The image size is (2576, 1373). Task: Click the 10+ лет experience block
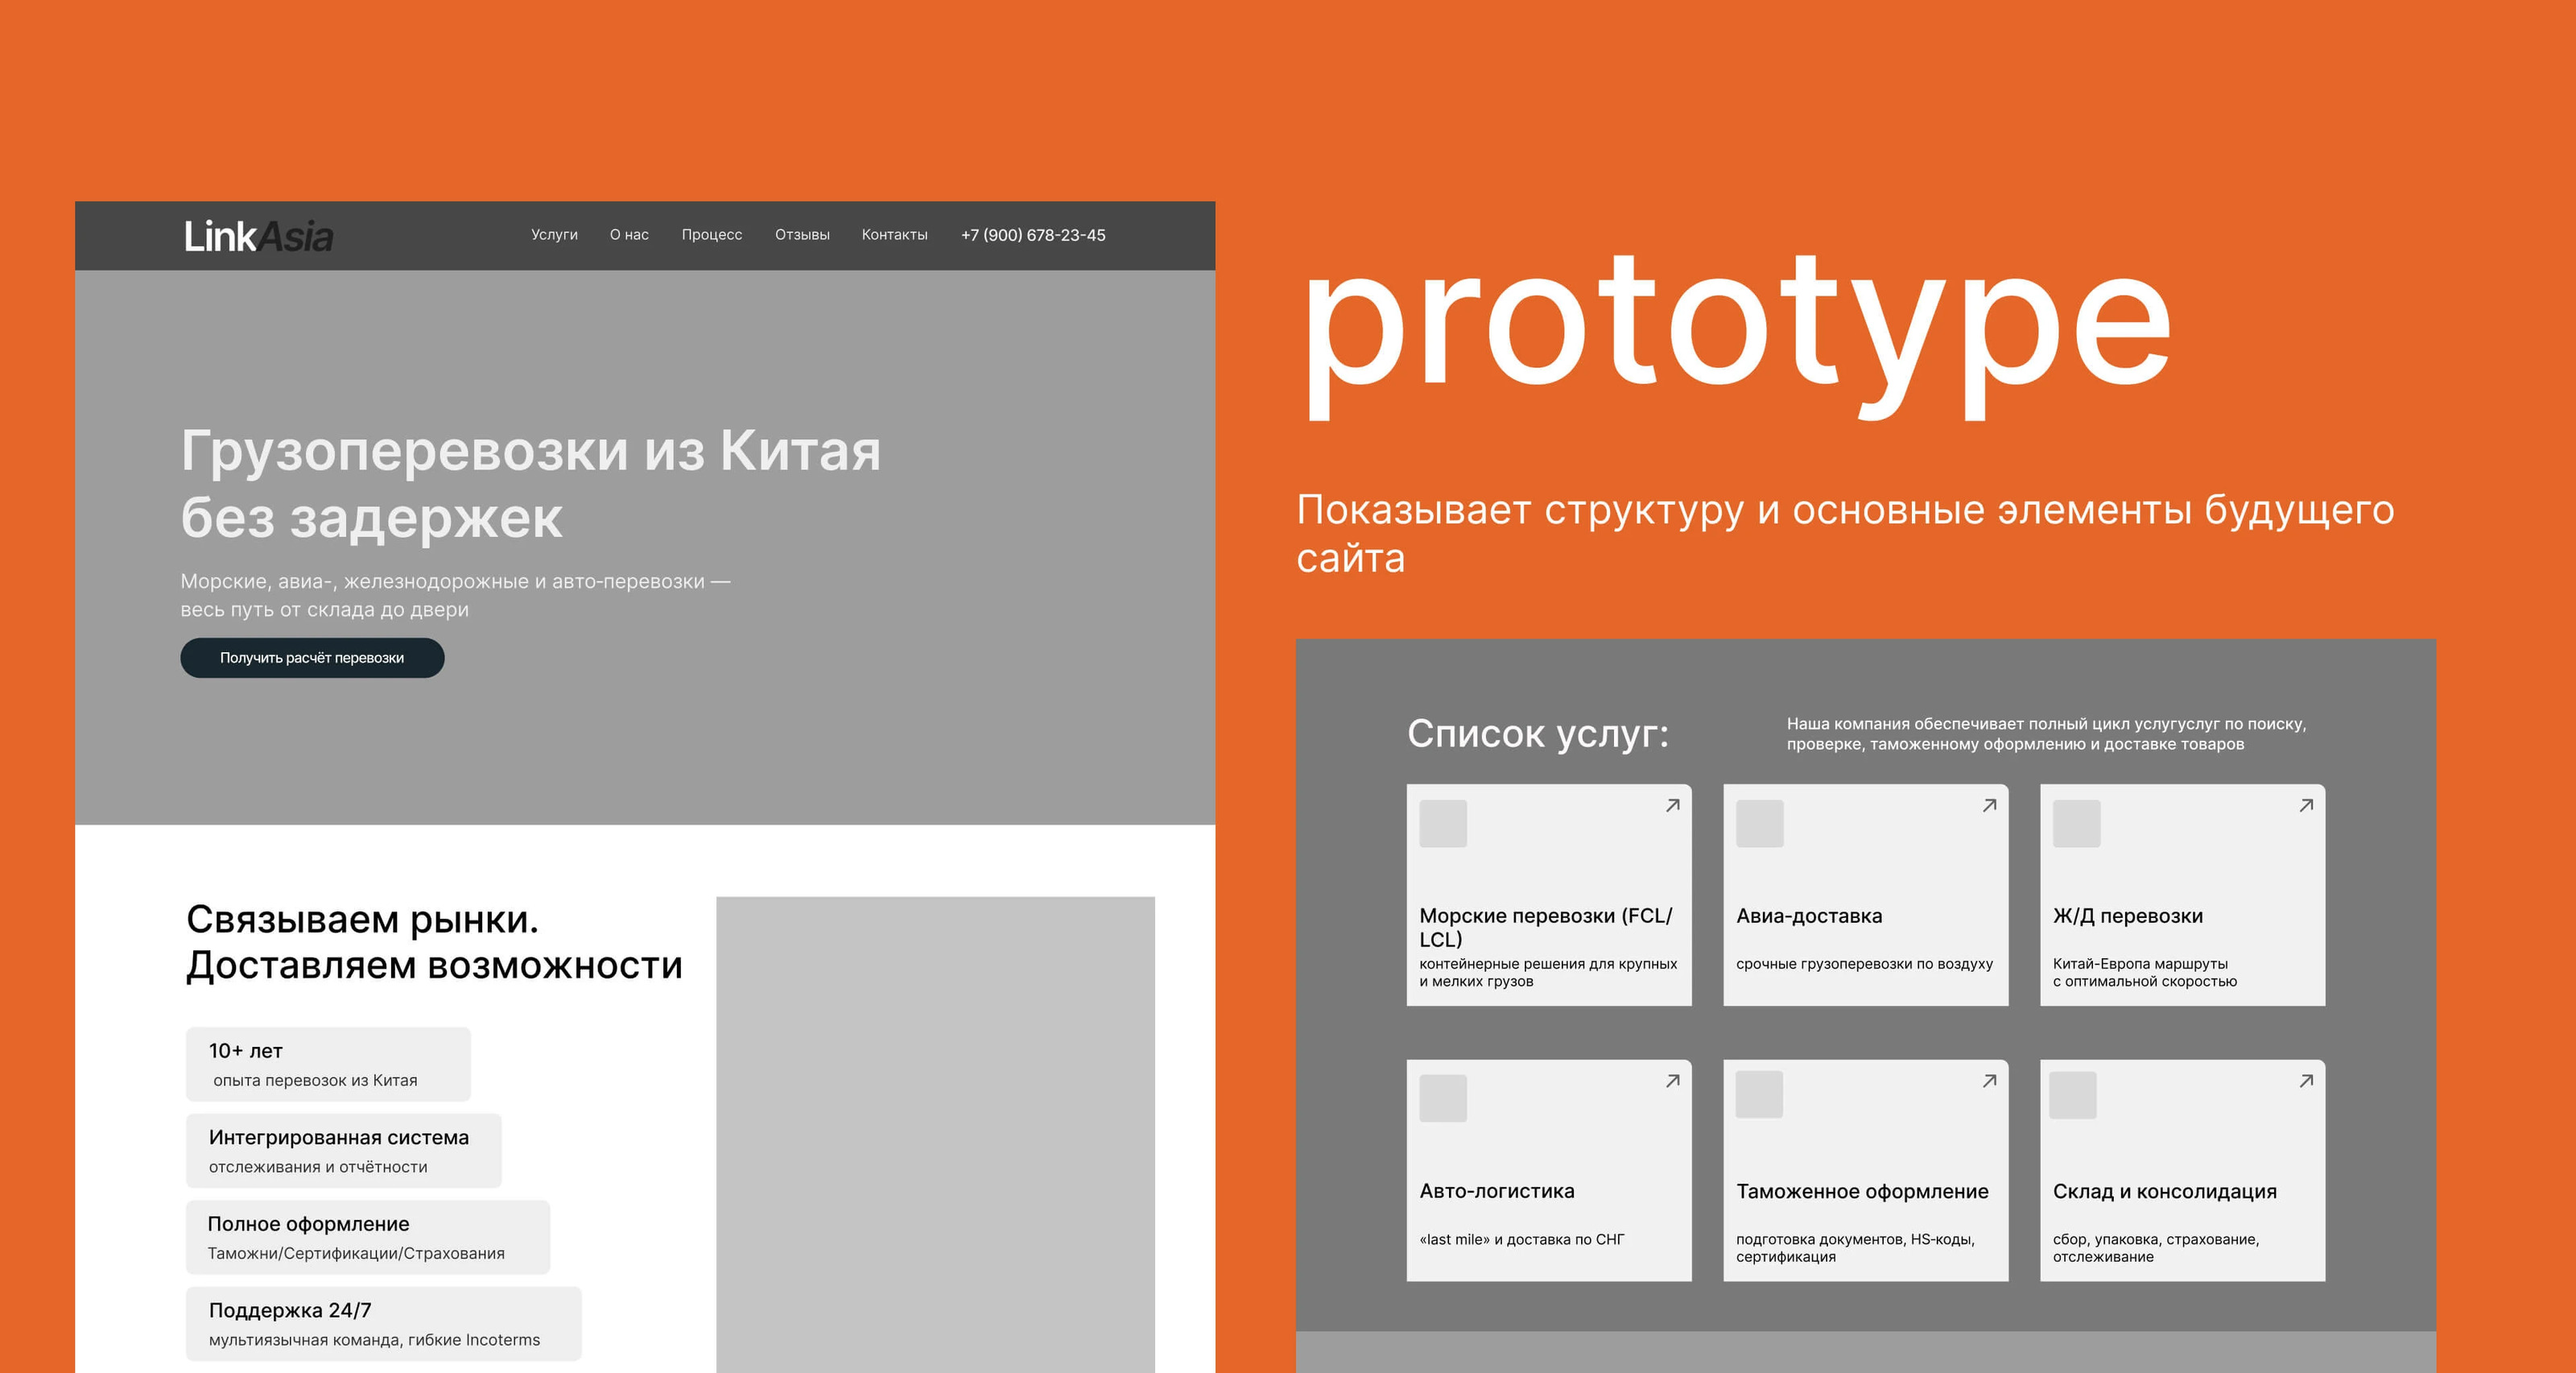[328, 1064]
